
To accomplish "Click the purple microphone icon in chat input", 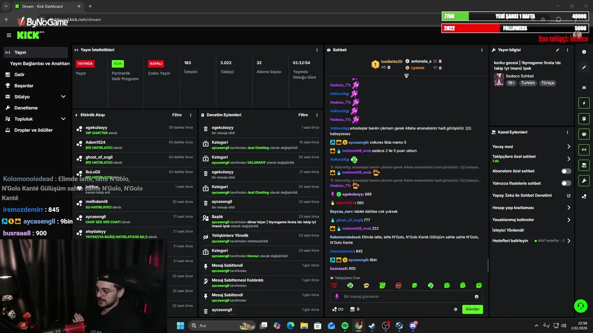I will pyautogui.click(x=337, y=296).
